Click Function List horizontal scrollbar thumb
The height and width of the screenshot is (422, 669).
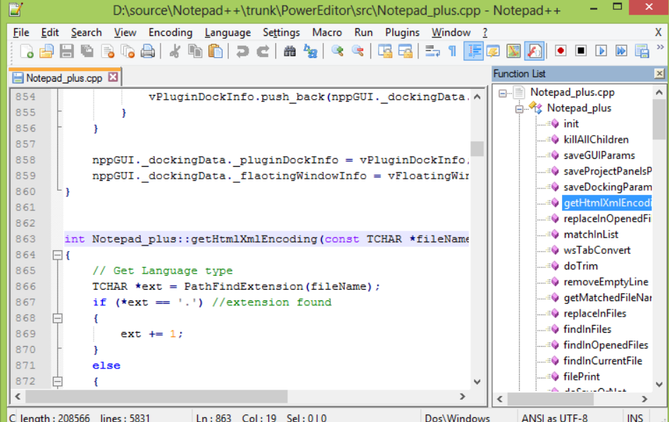551,399
